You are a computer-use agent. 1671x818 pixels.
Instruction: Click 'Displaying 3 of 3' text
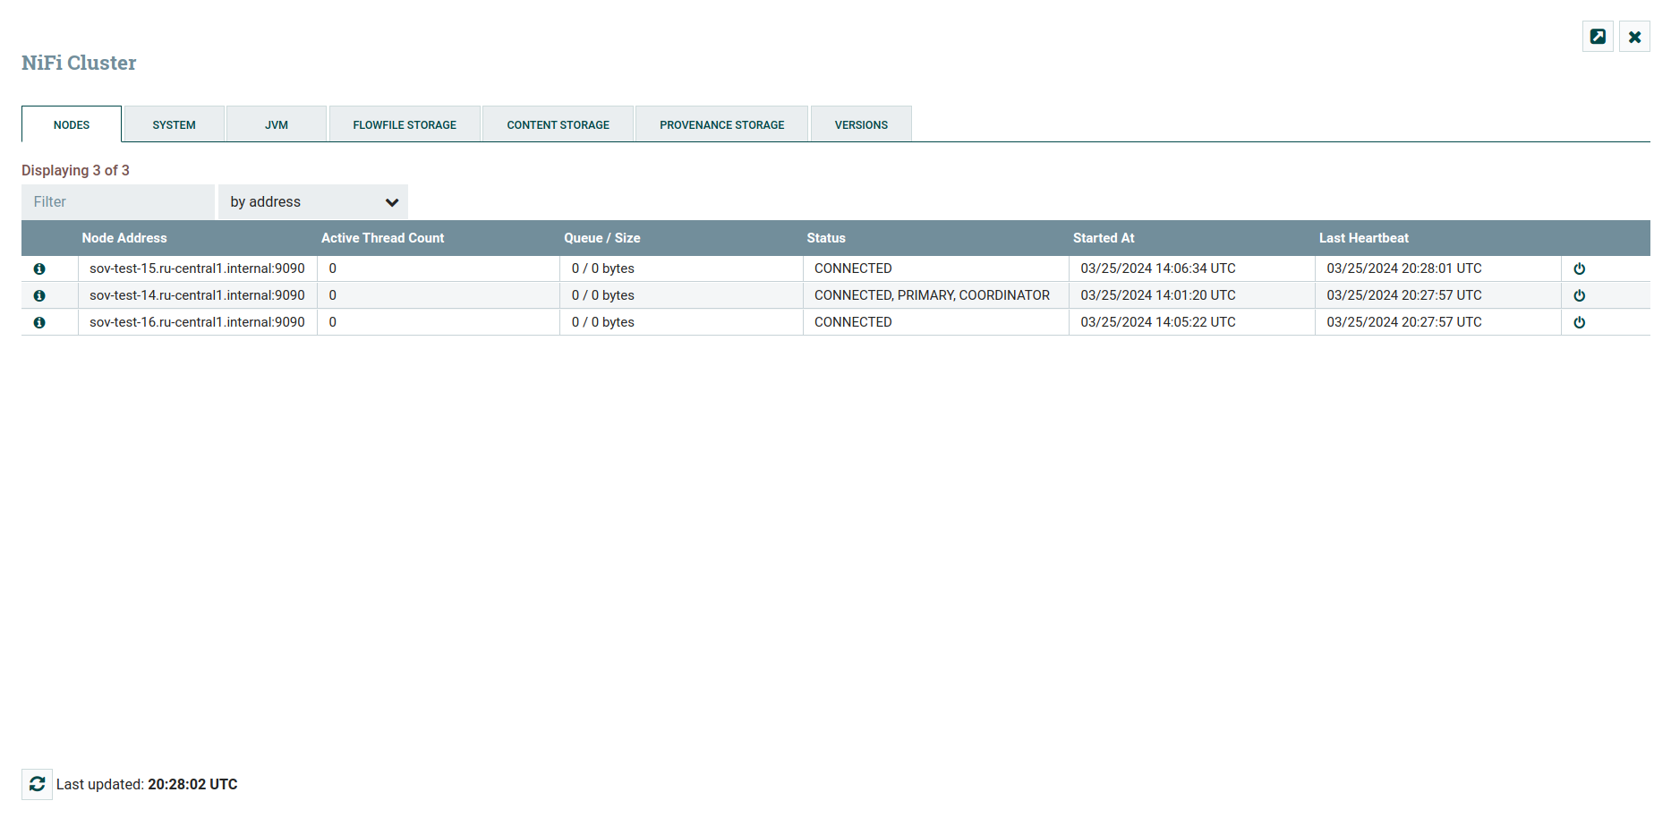[x=75, y=170]
